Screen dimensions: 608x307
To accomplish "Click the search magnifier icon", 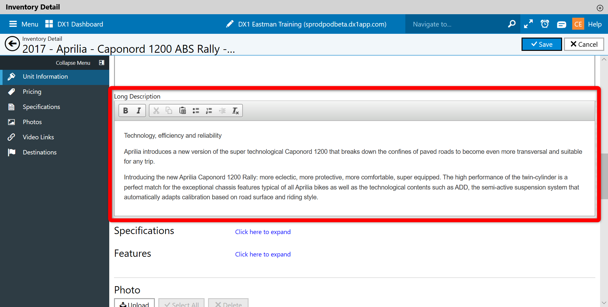I will pos(511,24).
